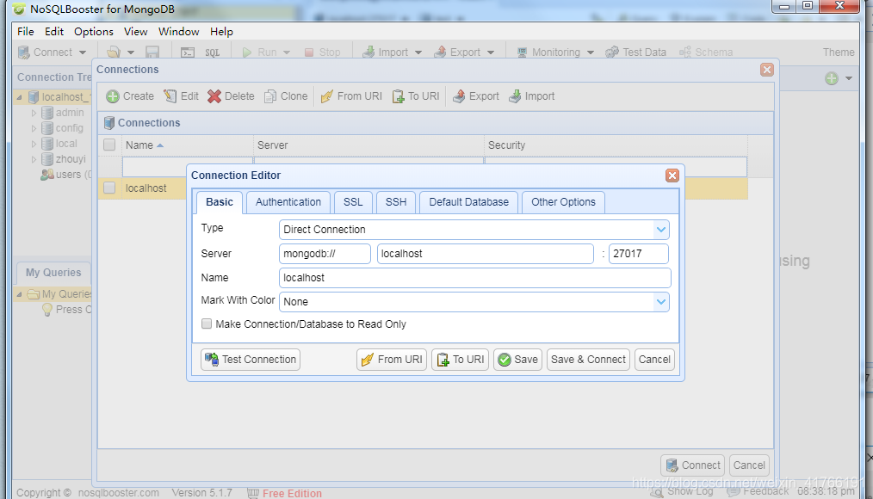Expand the main toolbar Export dropdown arrow
This screenshot has width=873, height=499.
point(491,52)
